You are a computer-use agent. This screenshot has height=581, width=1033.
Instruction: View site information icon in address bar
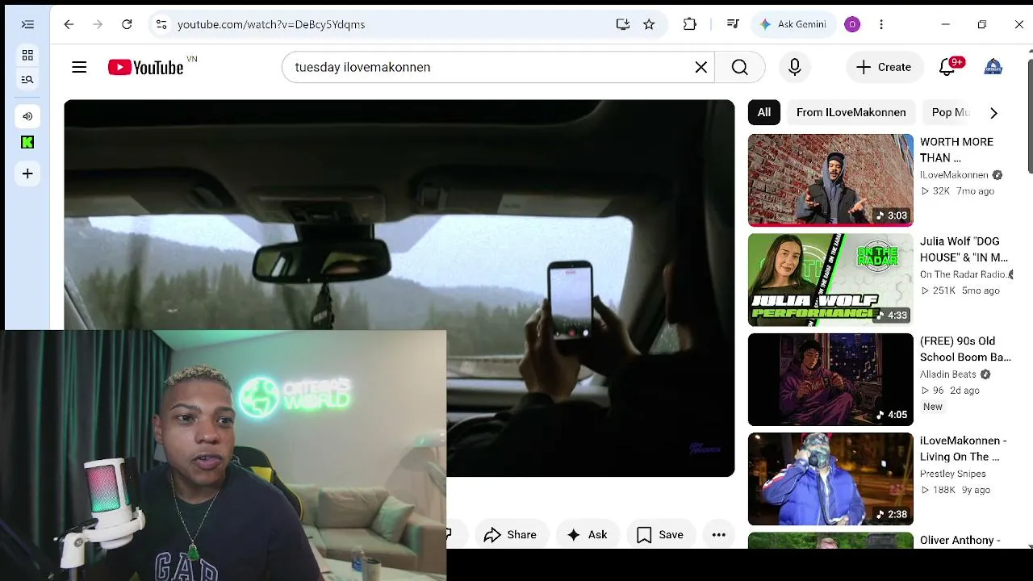tap(161, 24)
